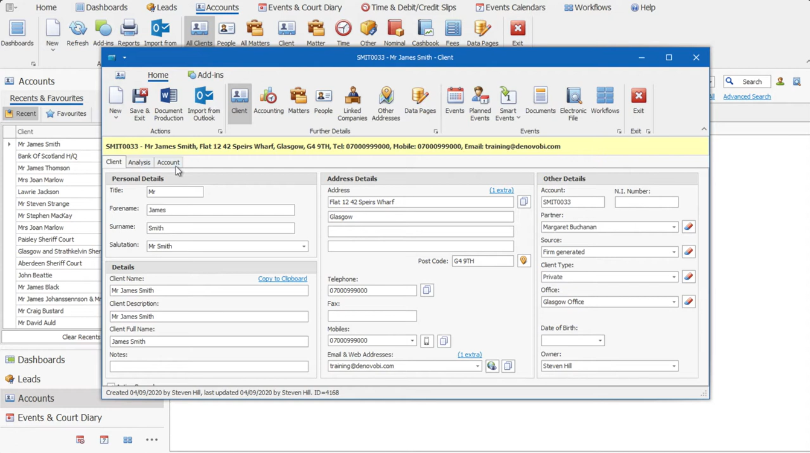Edit the Source field via its pencil icon
Screen dimensions: 810x453
(x=688, y=252)
